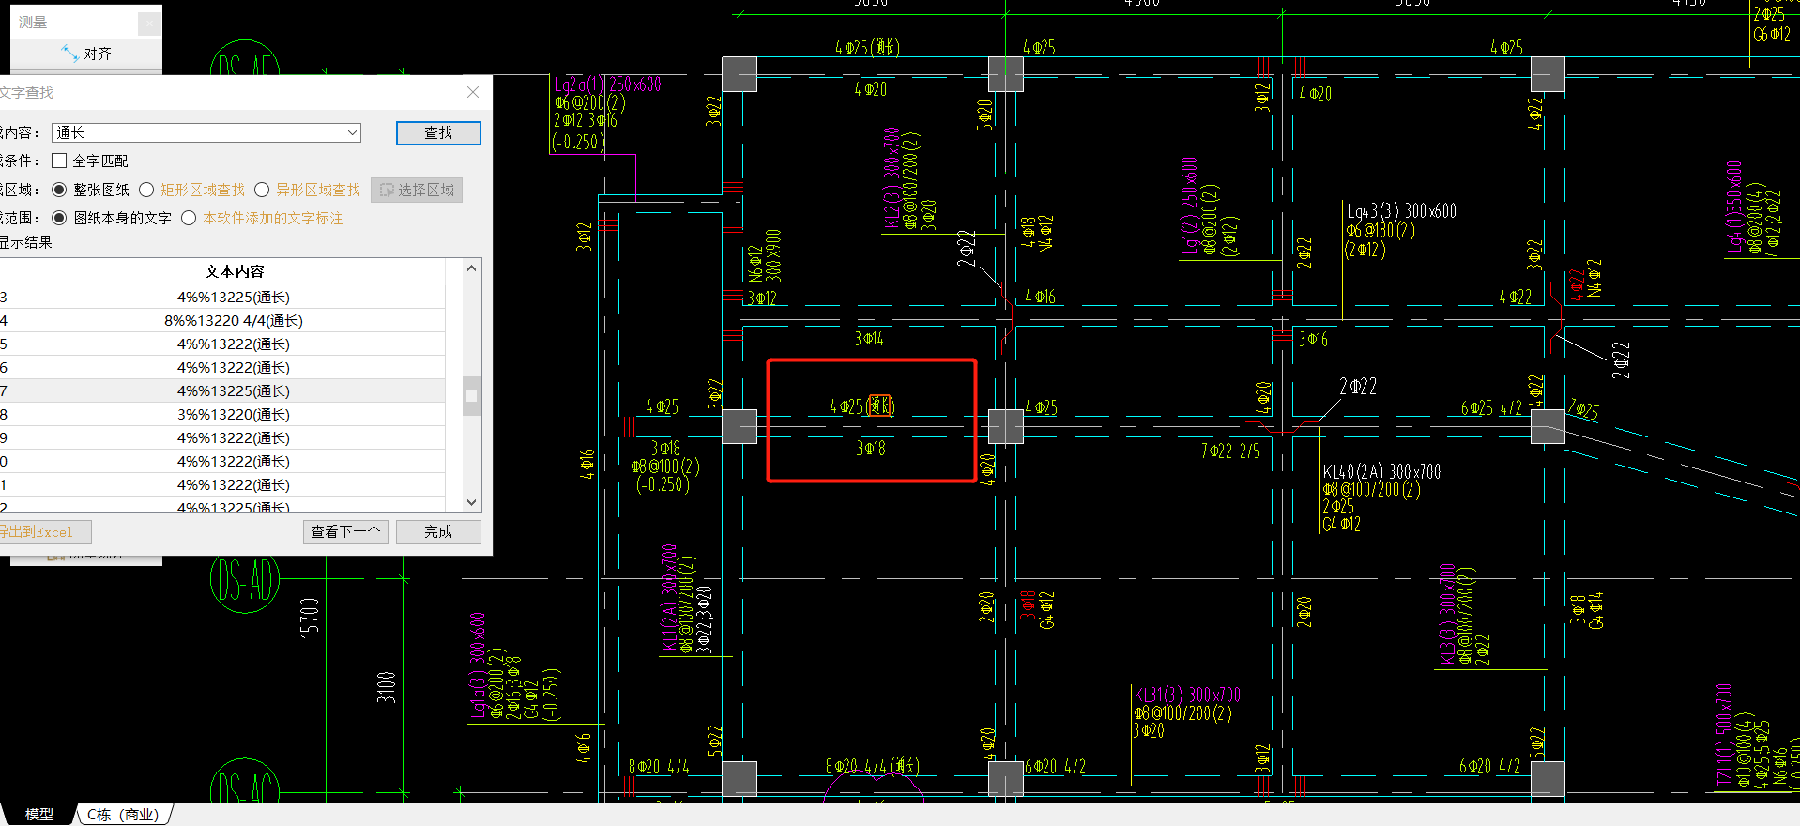Click the 3Φ16 rebar annotation
The height and width of the screenshot is (826, 1800).
tap(1314, 340)
